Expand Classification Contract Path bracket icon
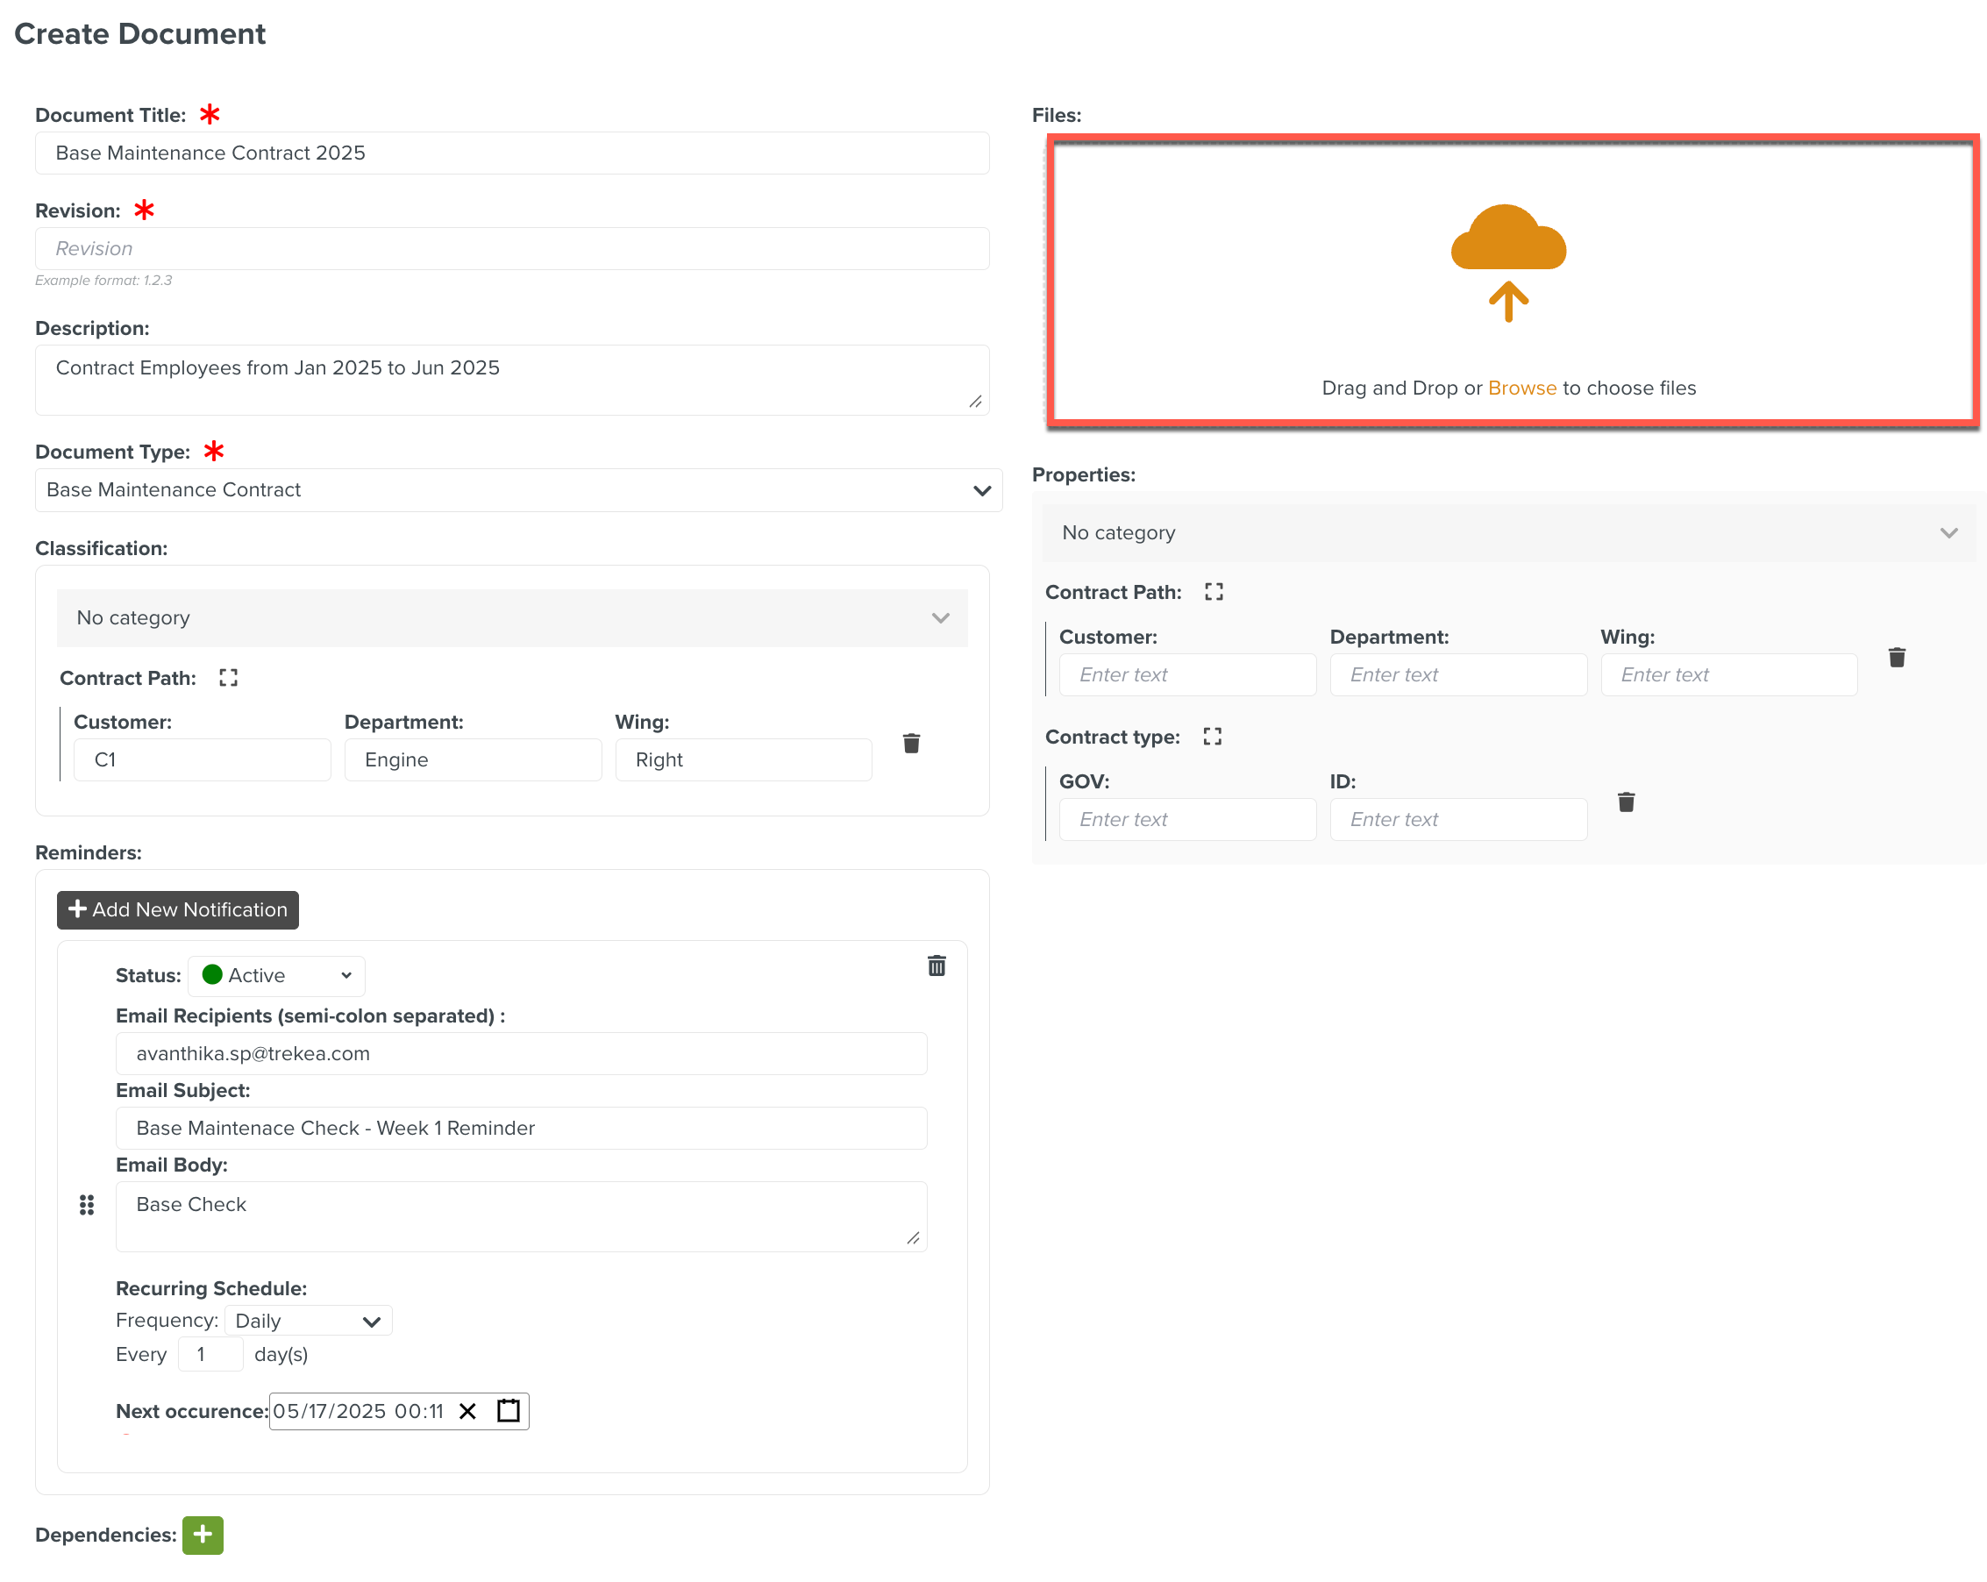This screenshot has height=1582, width=1987. [x=229, y=678]
